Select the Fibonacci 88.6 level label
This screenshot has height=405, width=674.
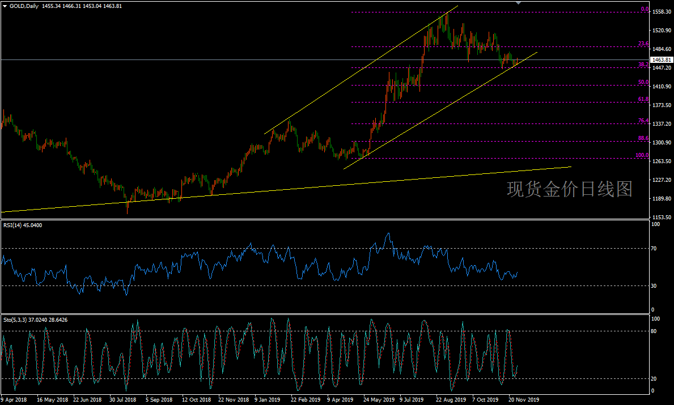click(643, 138)
